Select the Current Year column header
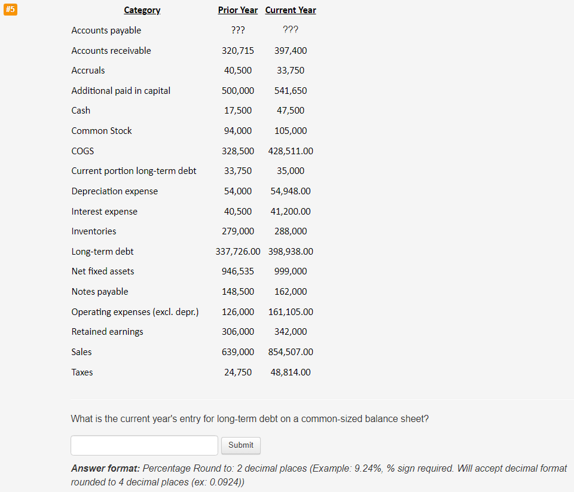This screenshot has height=492, width=574. coord(290,10)
